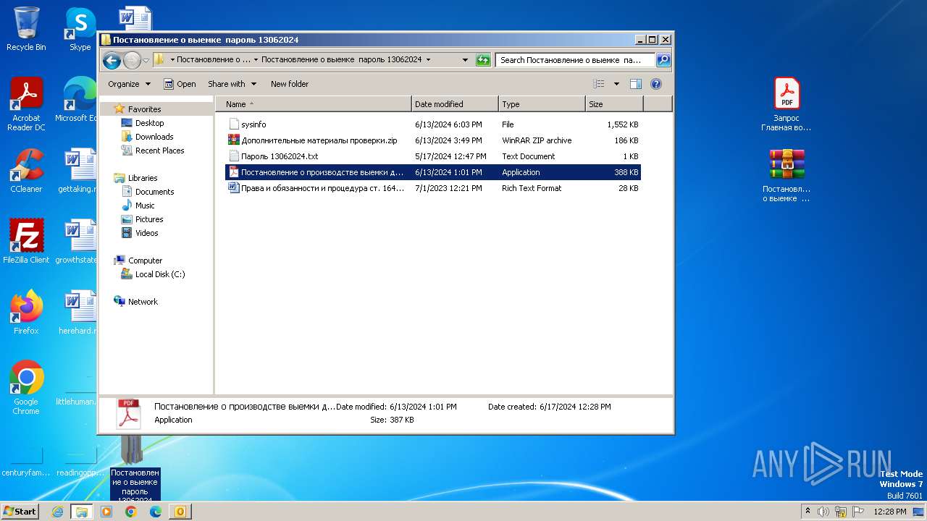Click the Open toolbar button
Viewport: 927px width, 521px height.
click(x=180, y=84)
